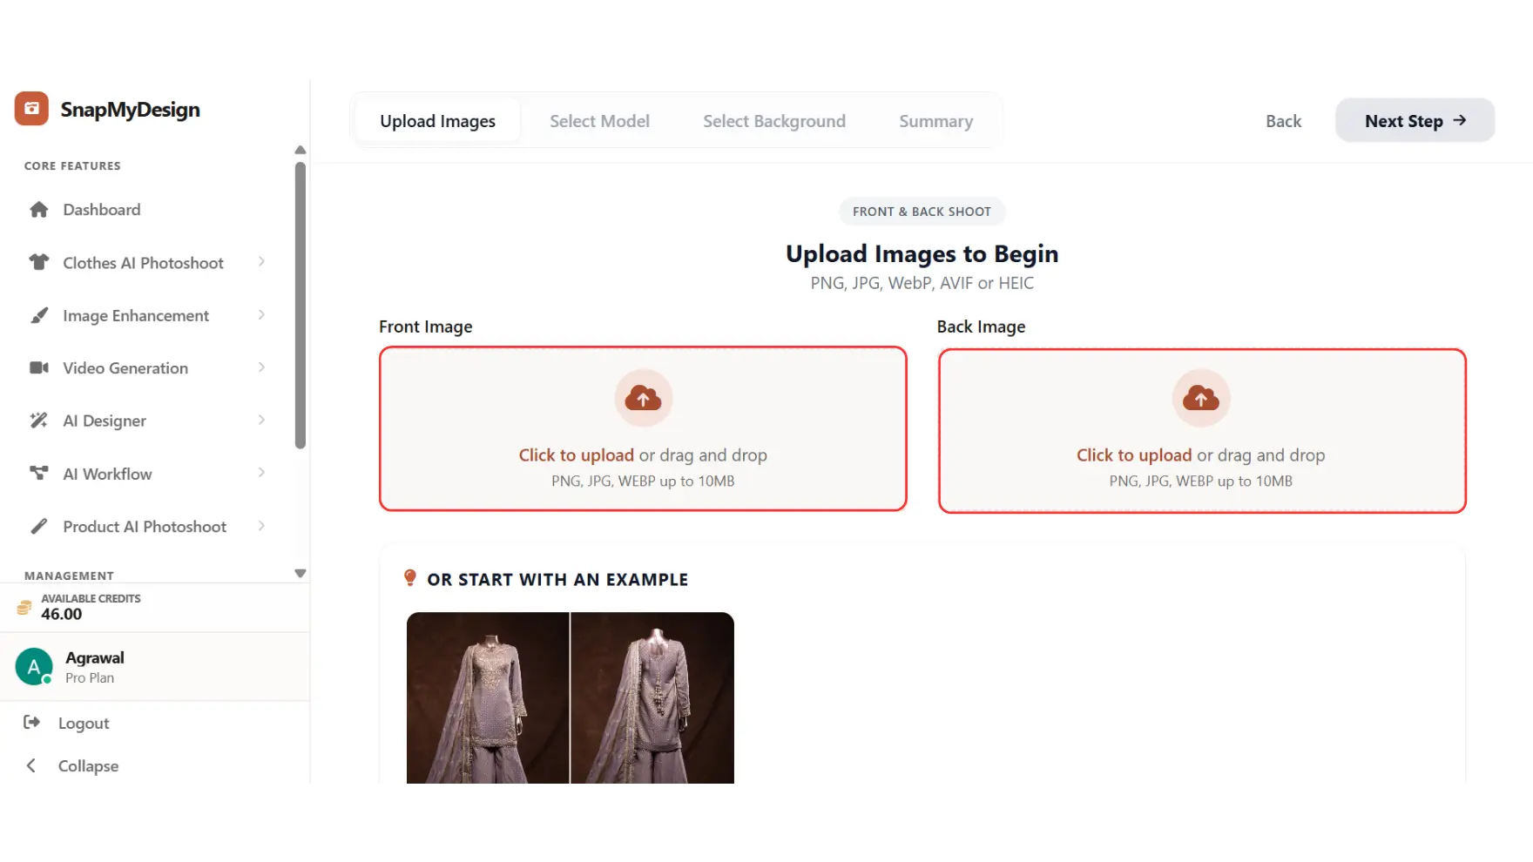Click the FRONT & BACK SHOOT badge
The width and height of the screenshot is (1533, 862).
(x=922, y=212)
